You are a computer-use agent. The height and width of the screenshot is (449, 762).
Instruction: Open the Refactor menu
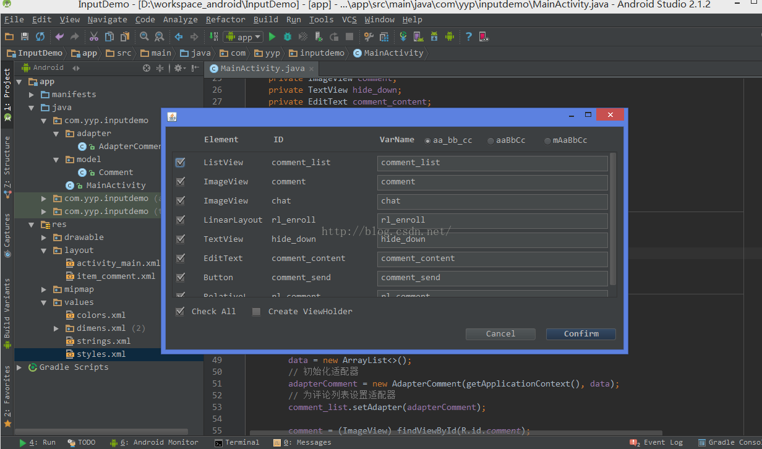(225, 20)
